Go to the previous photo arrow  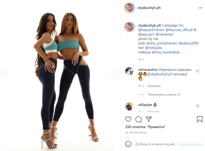tap(4, 75)
